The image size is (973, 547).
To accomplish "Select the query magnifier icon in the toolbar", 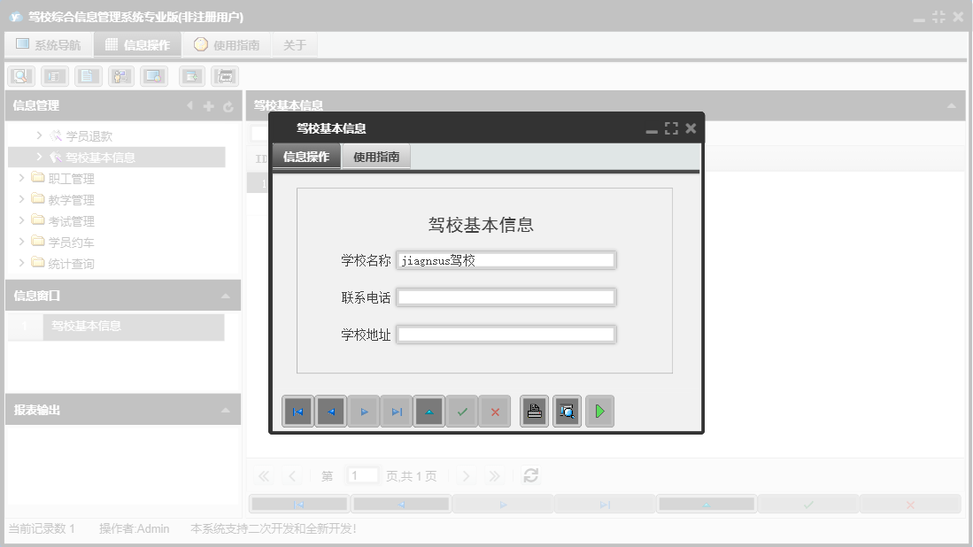I will (x=20, y=75).
